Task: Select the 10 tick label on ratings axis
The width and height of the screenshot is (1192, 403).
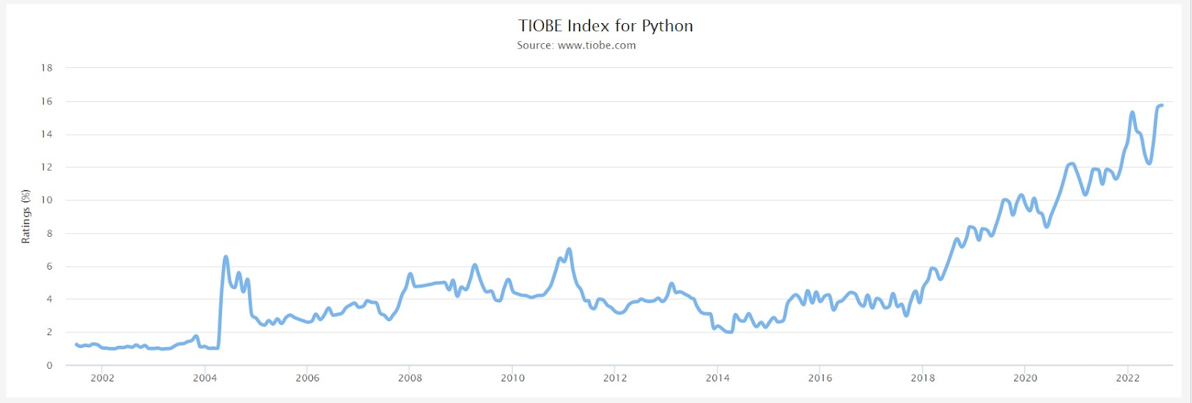Action: [47, 200]
